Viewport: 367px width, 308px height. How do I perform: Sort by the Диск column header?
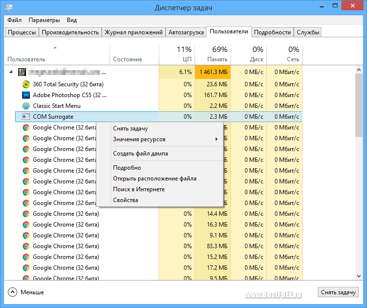click(249, 54)
